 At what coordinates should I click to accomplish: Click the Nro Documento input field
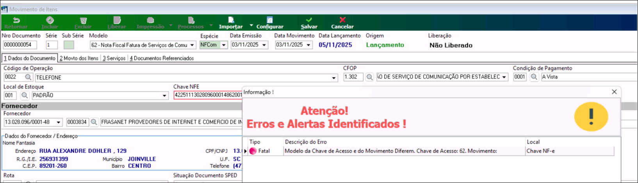pyautogui.click(x=20, y=45)
